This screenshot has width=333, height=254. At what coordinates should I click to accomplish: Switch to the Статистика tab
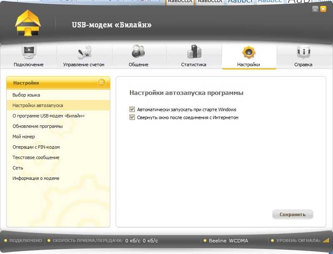(x=194, y=57)
